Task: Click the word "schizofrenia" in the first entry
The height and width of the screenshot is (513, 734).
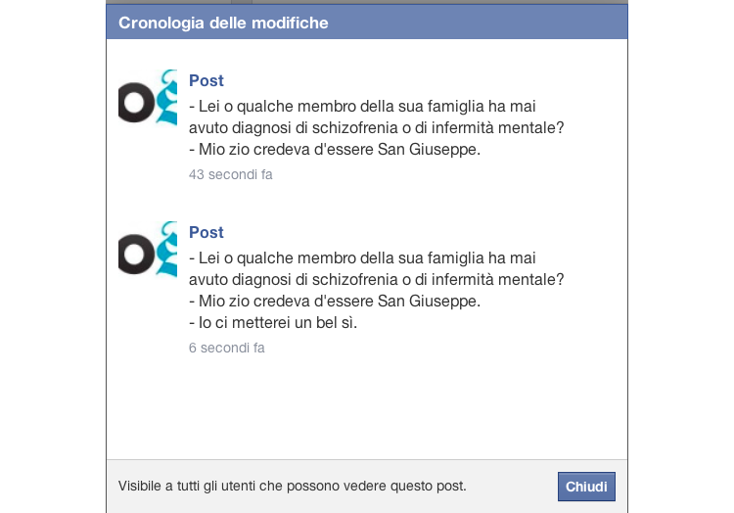Action: pos(356,128)
